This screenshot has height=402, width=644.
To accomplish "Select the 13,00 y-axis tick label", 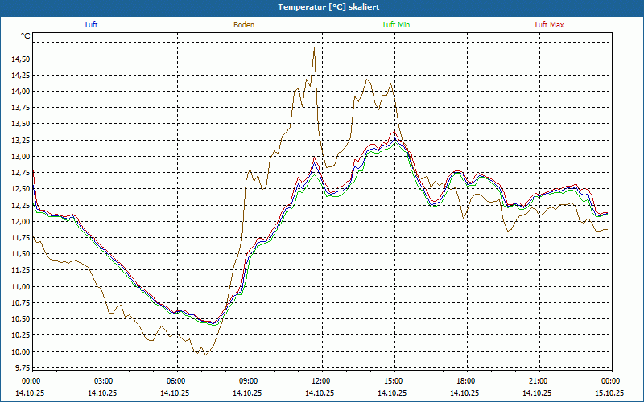I will 21,157.
